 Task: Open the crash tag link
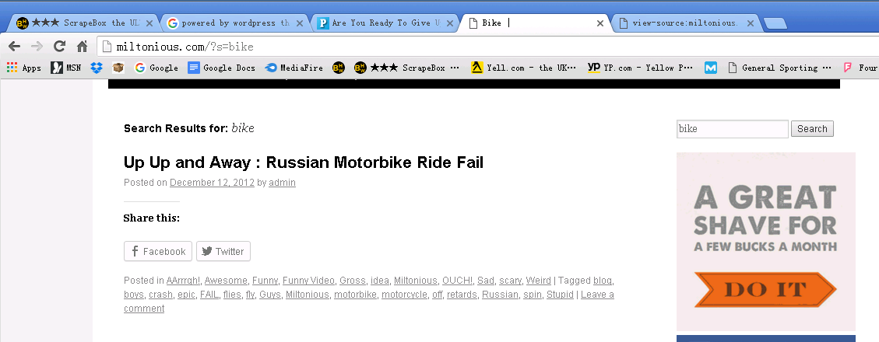[x=161, y=295]
